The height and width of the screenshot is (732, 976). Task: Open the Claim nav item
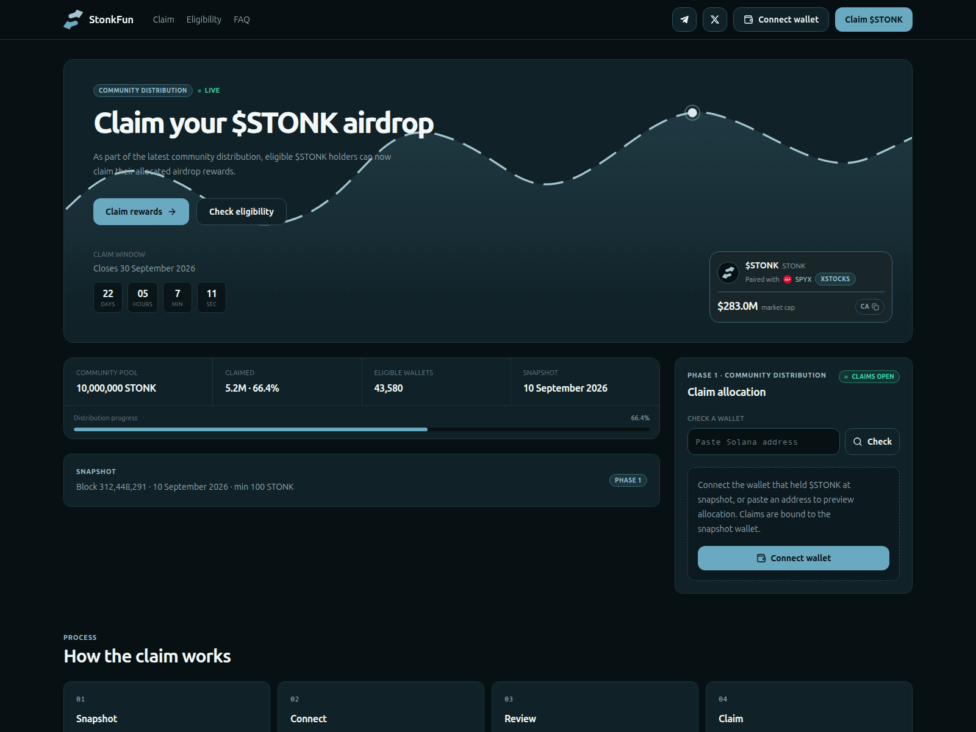(x=163, y=20)
